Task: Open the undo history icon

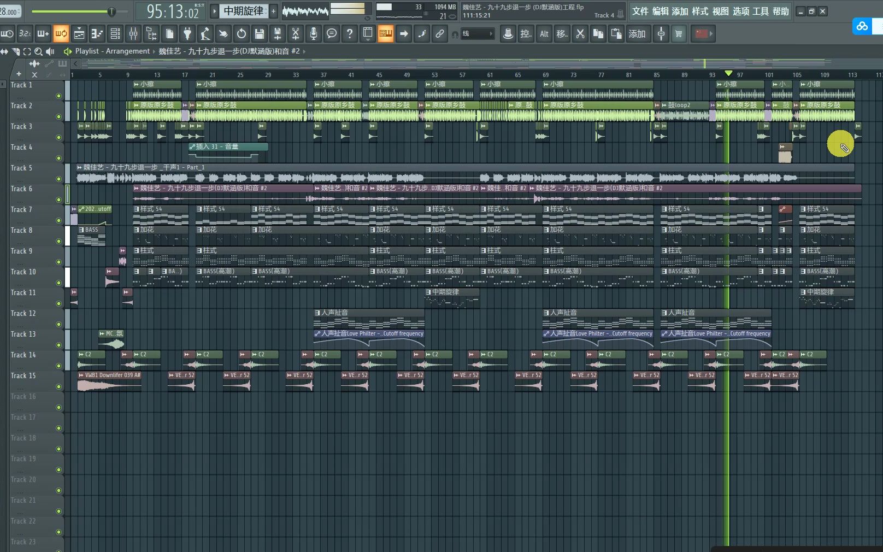Action: (242, 34)
